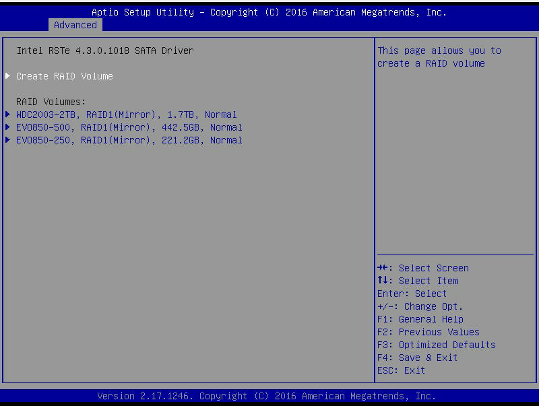This screenshot has width=539, height=406.
Task: Click the up-down arrows Select Item hint
Action: pos(418,281)
